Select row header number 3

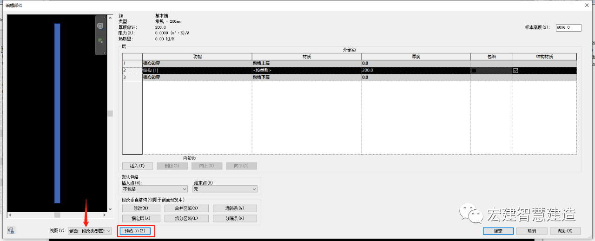coord(132,77)
